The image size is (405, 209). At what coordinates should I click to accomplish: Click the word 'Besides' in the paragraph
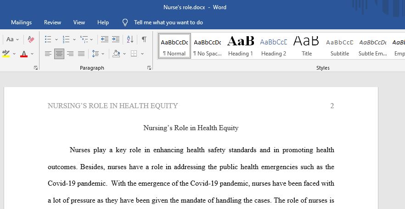point(92,167)
